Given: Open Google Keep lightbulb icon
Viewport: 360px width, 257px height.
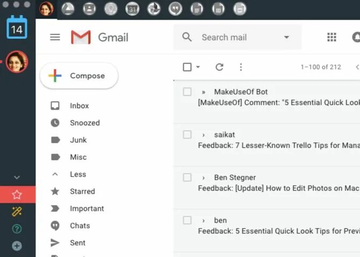Looking at the screenshot, I should click(x=111, y=9).
